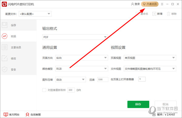Click the 新增 label
This screenshot has width=182, height=118.
point(160,14)
